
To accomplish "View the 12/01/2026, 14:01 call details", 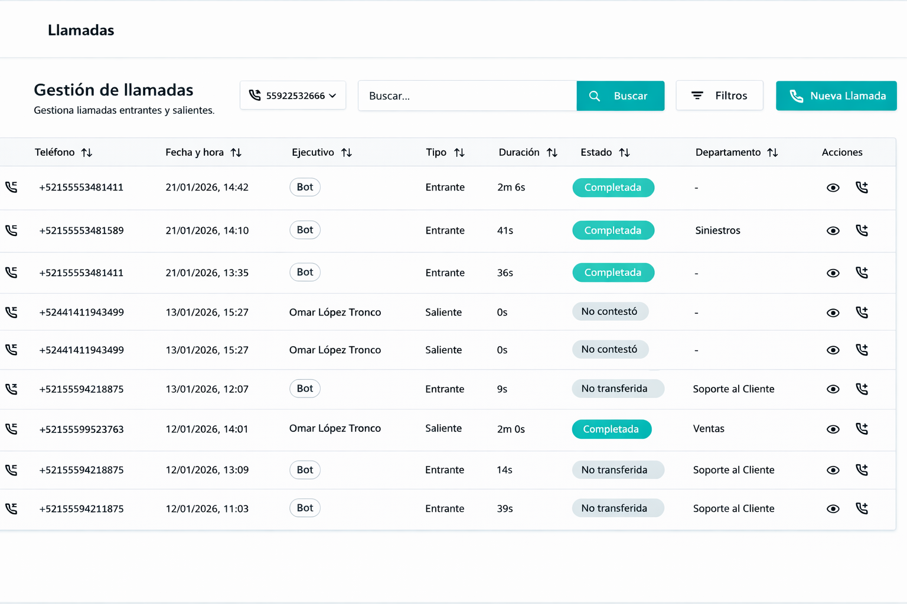I will click(x=833, y=429).
